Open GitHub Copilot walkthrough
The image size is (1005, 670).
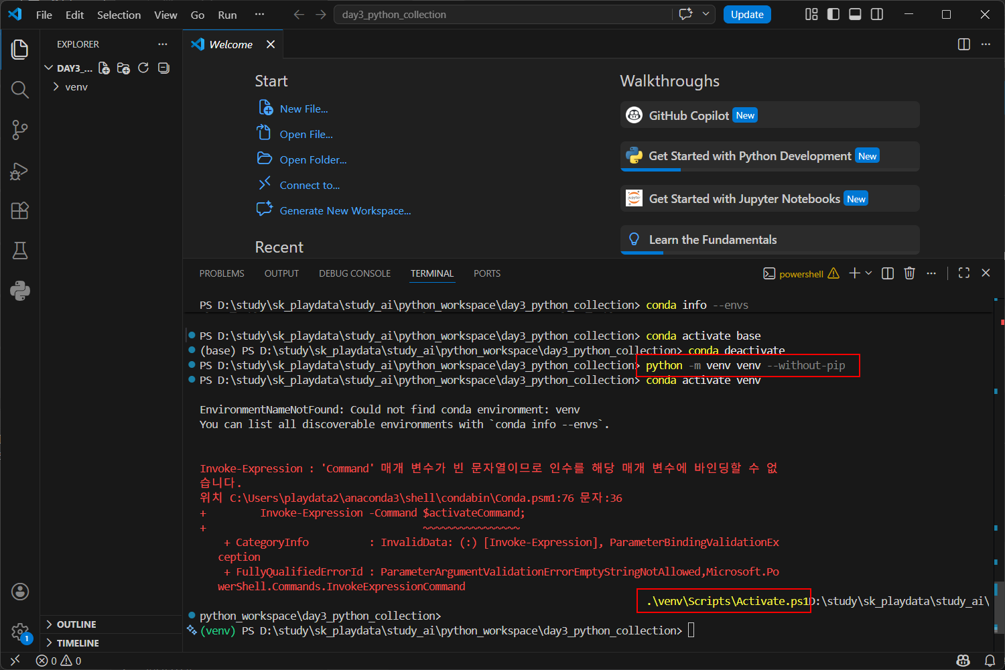click(x=770, y=115)
